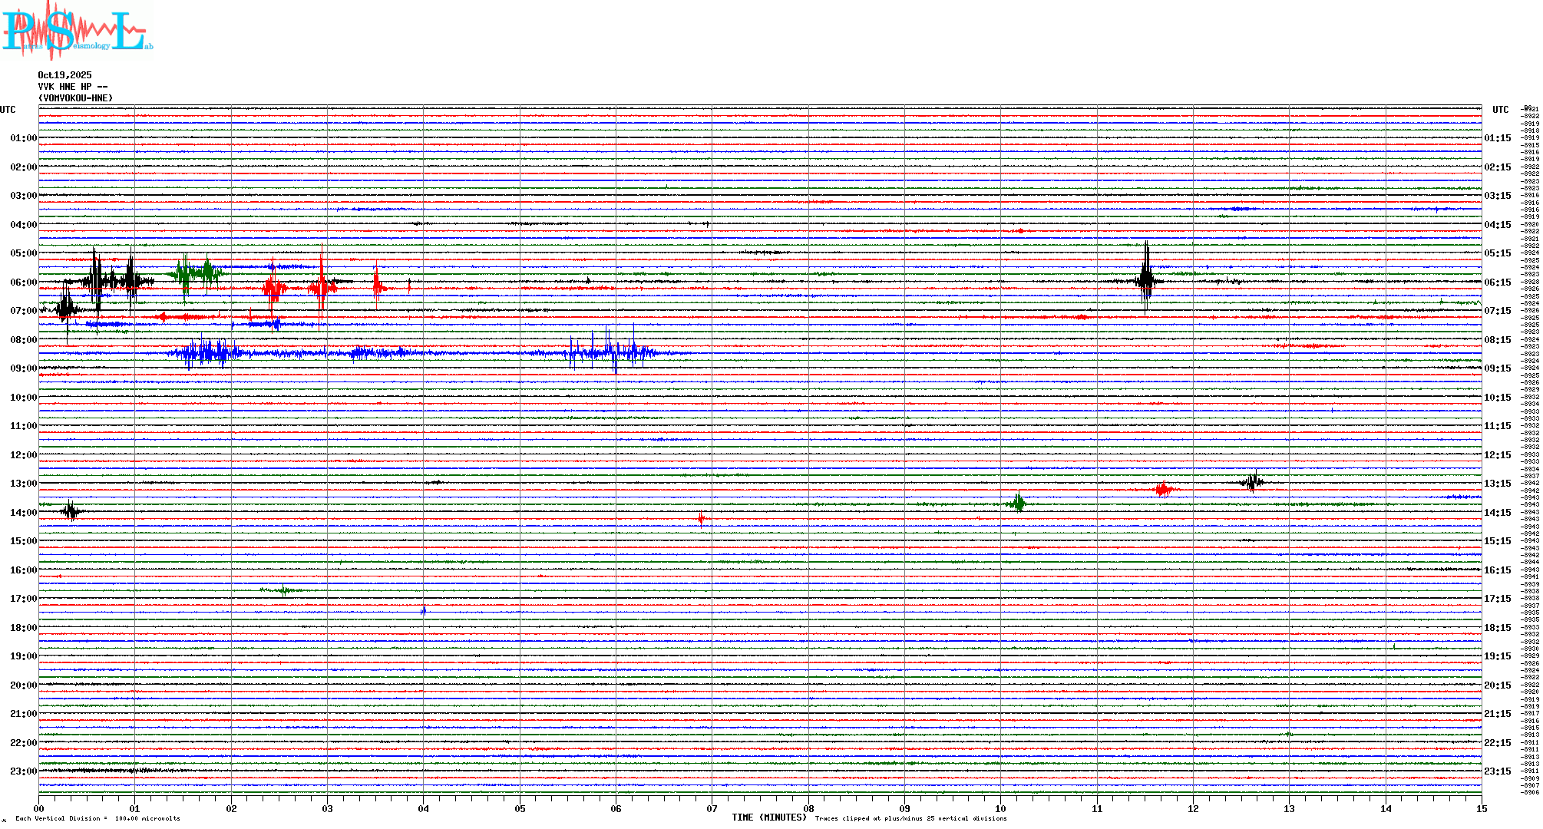Click the (VOMVOKOU-HNE) station name text
The width and height of the screenshot is (1543, 829).
pos(75,98)
